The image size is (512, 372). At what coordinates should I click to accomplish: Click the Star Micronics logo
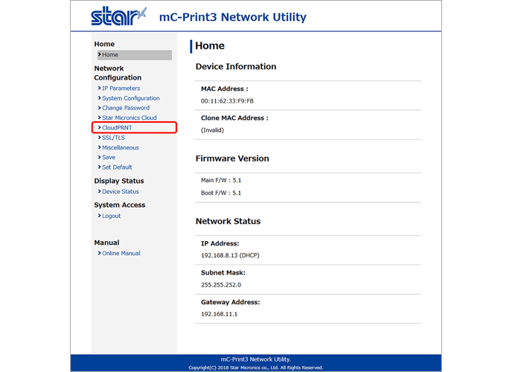118,16
